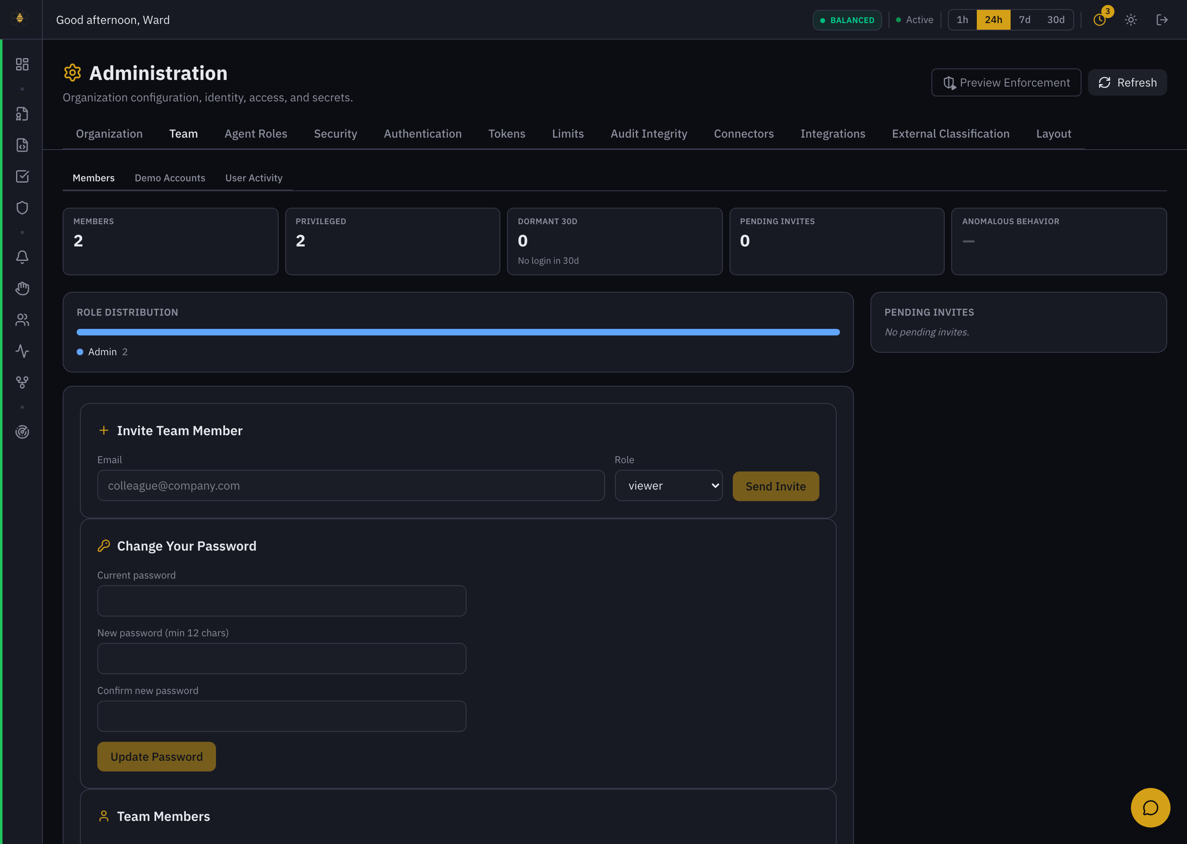Go to the Security tab
Viewport: 1187px width, 844px height.
tap(335, 134)
